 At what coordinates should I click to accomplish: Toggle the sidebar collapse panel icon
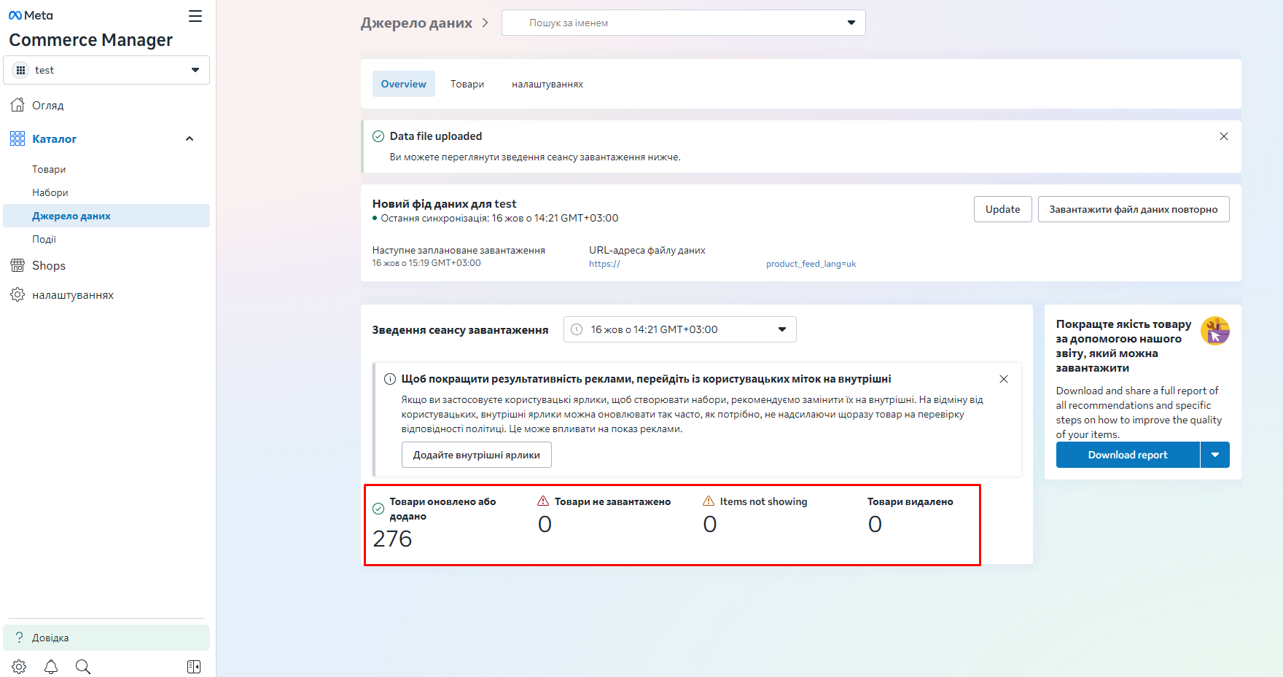[x=194, y=667]
